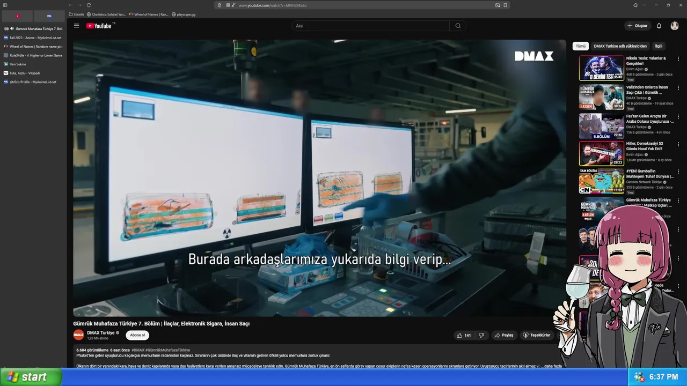Screen dimensions: 687x386
Task: Click the address bar URL
Action: tap(273, 5)
